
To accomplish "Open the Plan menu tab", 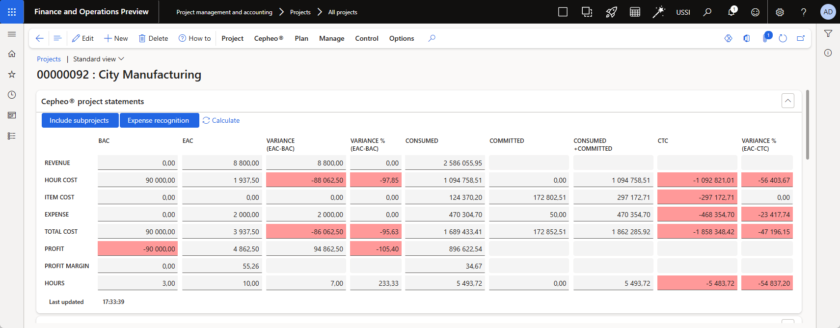I will coord(301,38).
